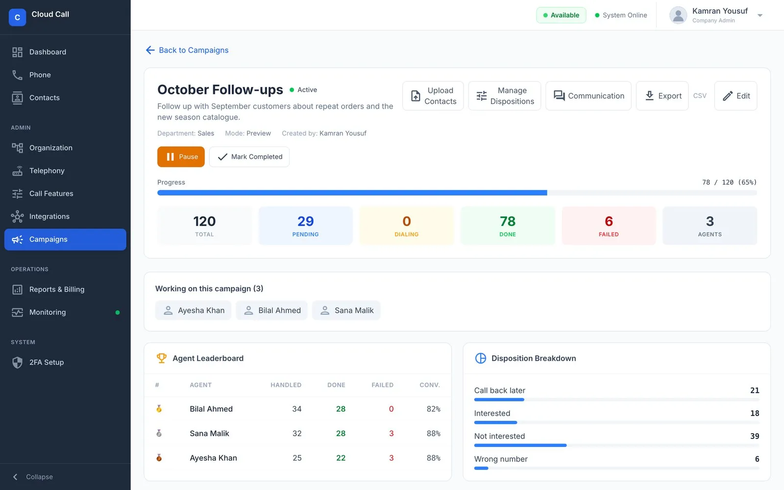The image size is (784, 490).
Task: Click the Reports & Billing chart icon
Action: (x=17, y=290)
